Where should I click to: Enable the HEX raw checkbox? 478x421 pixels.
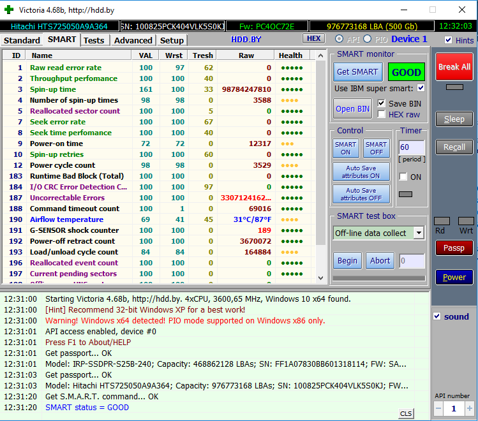[381, 114]
